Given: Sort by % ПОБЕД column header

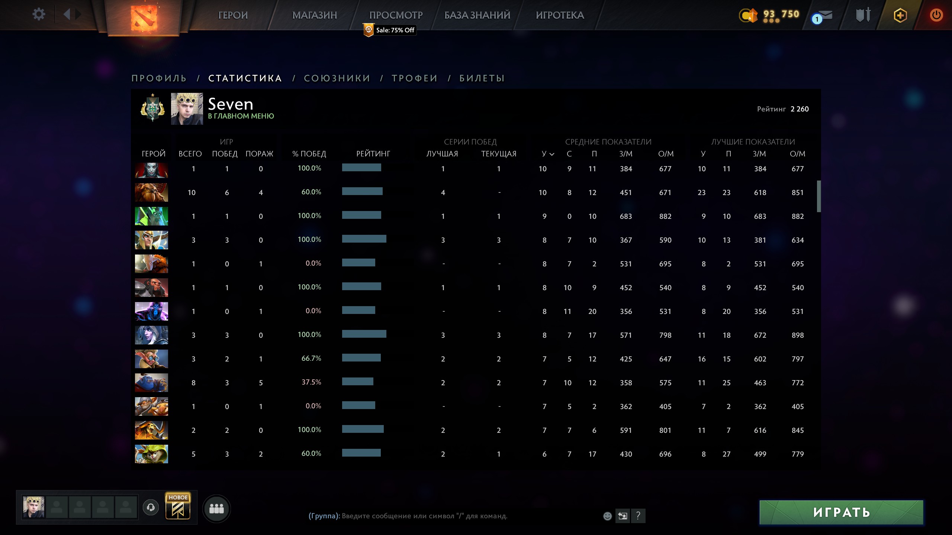Looking at the screenshot, I should [x=309, y=154].
